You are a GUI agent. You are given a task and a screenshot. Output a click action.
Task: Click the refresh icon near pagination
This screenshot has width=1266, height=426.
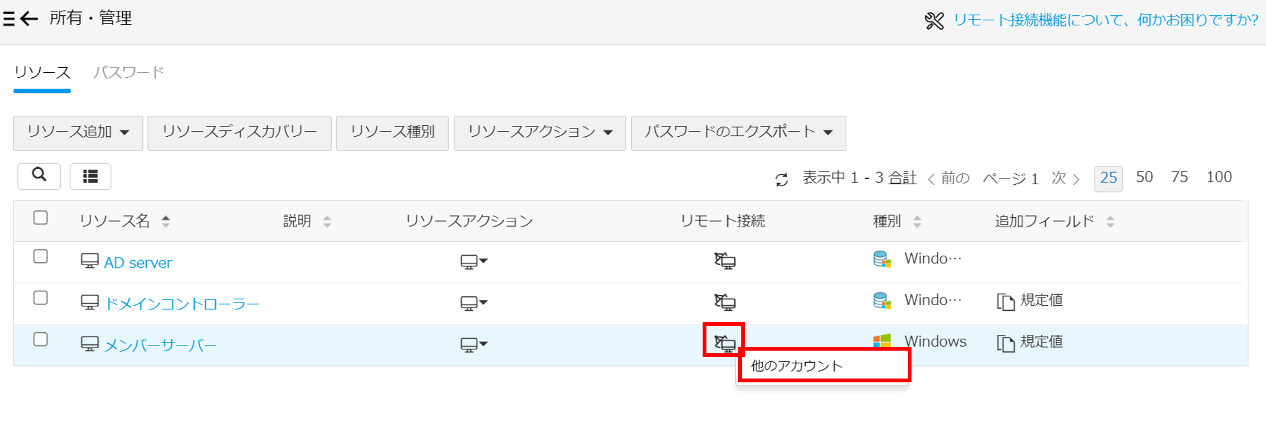(782, 180)
